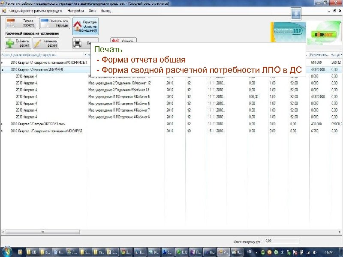343x257 pixels.
Task: Click the Расчет/Цель дезинфекции/Дезсредство column header
Action: pos(29,55)
